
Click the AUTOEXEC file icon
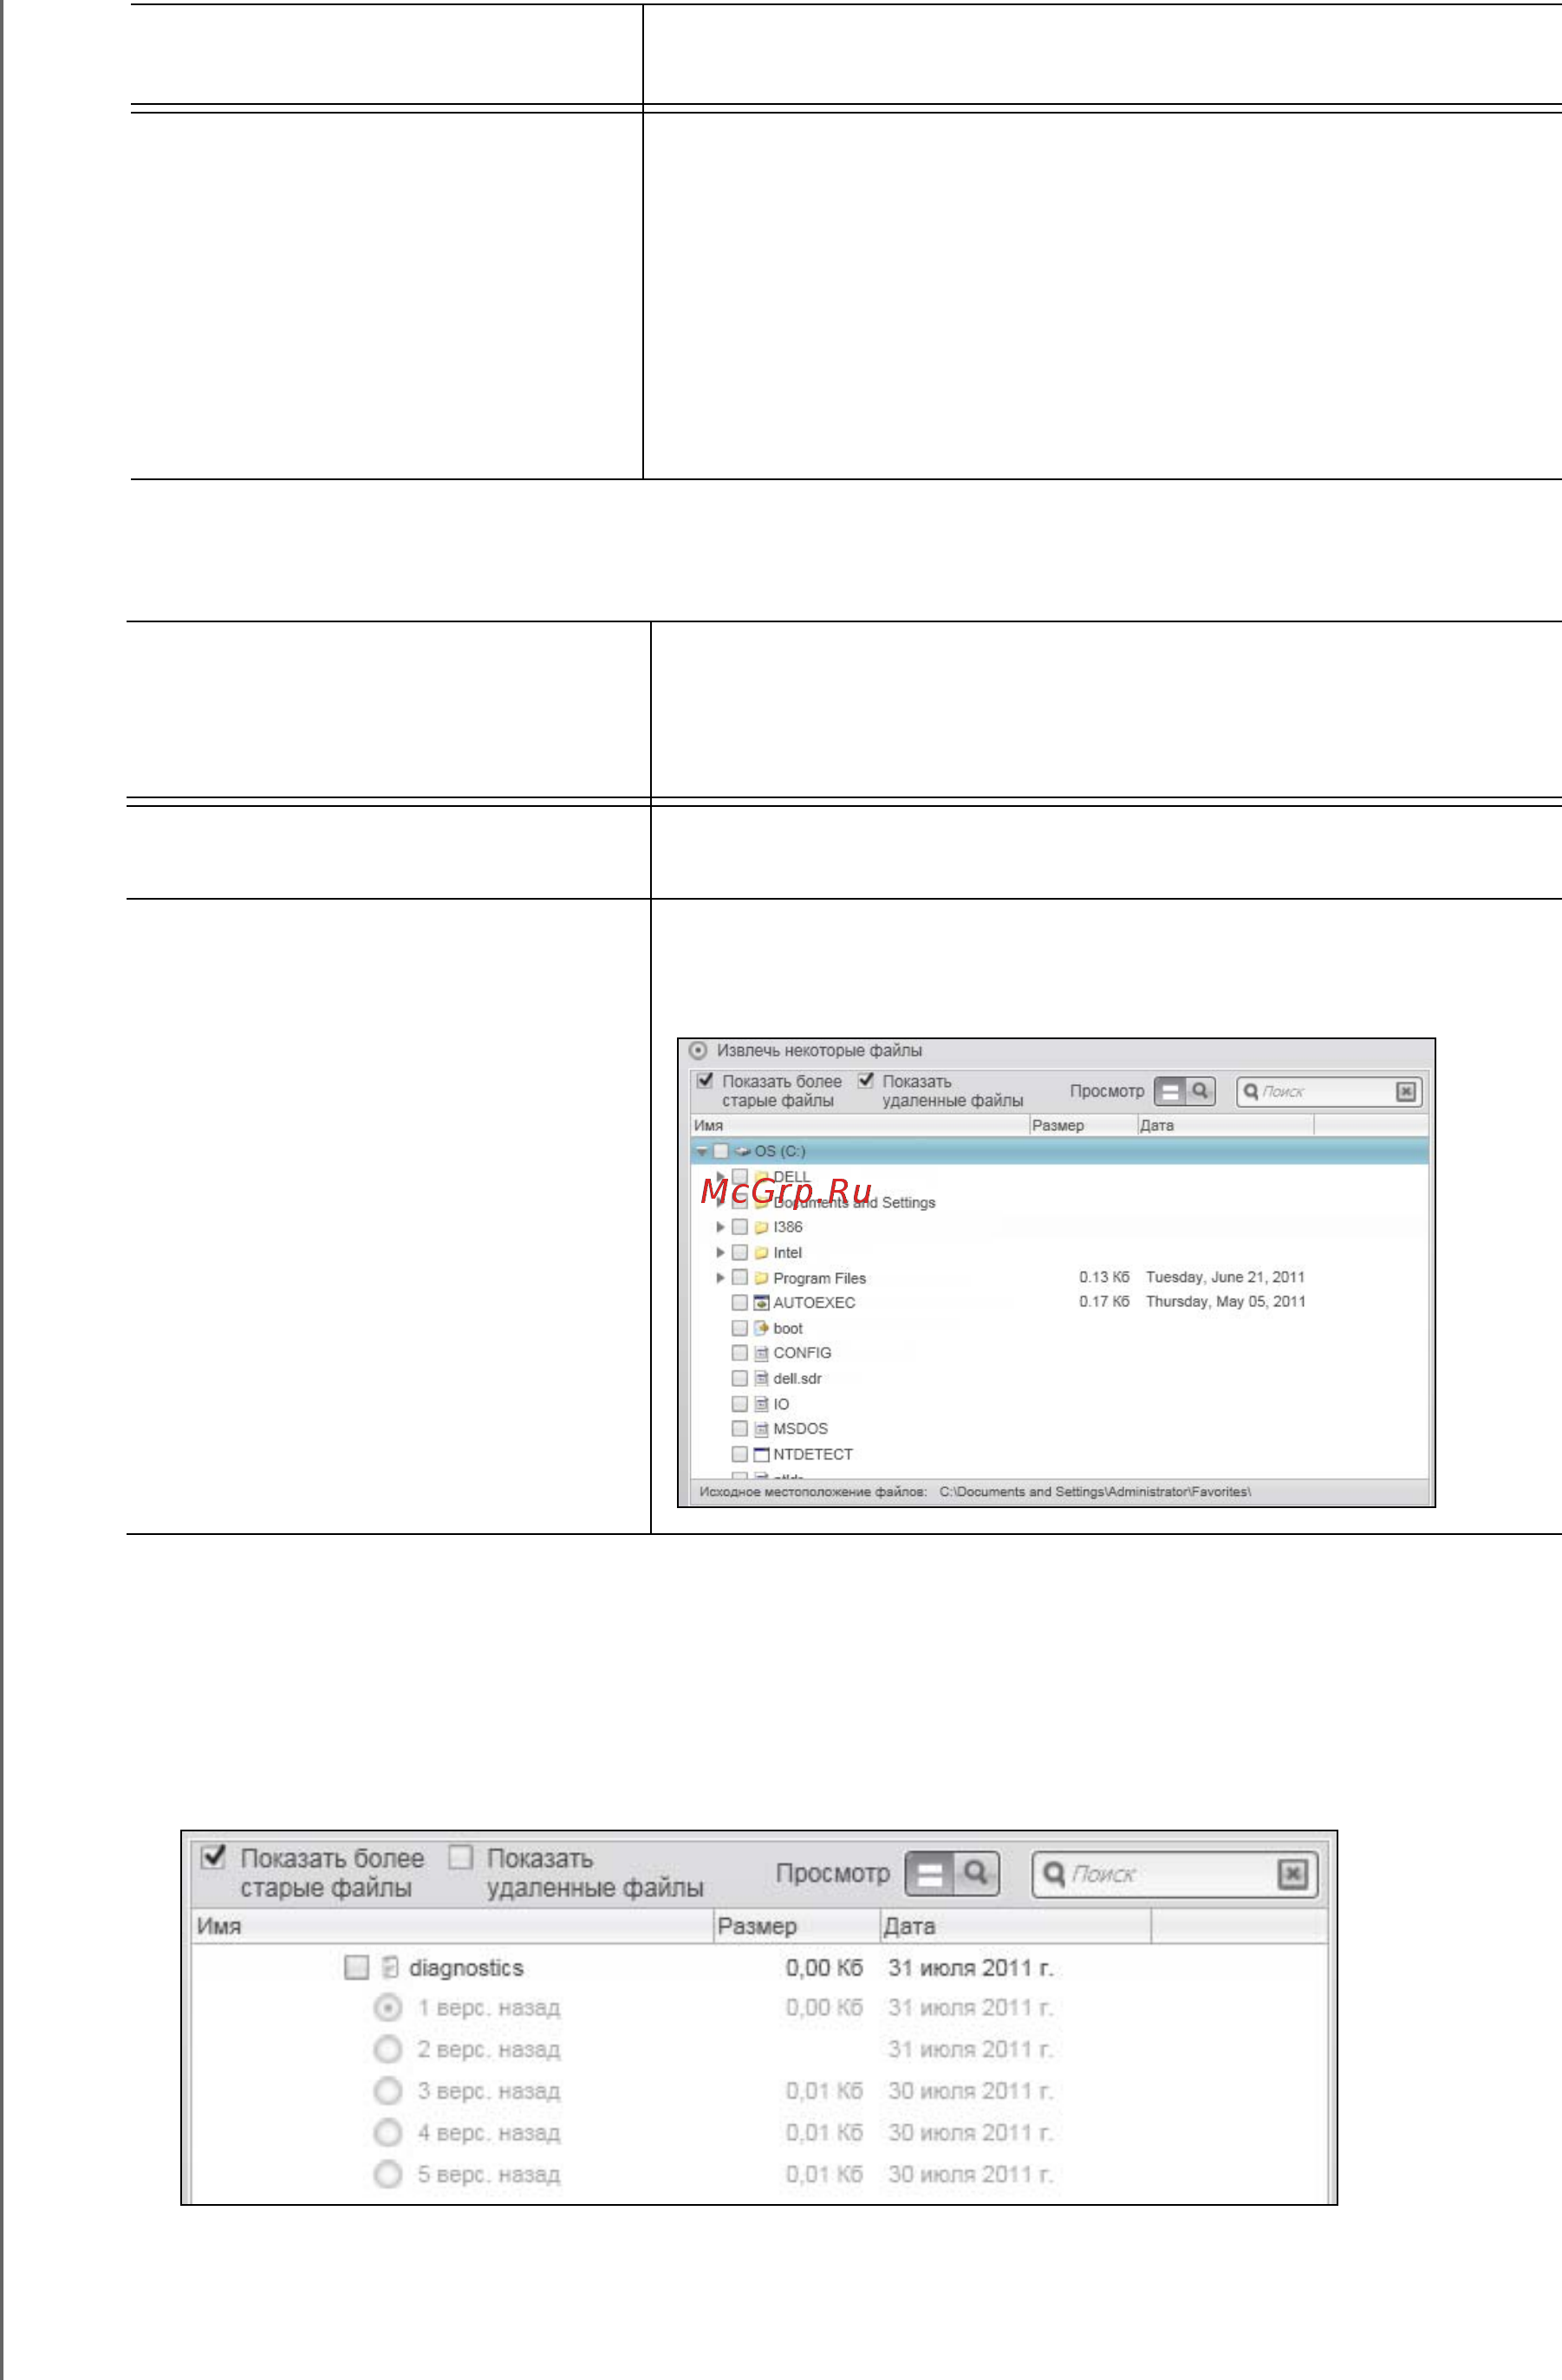tap(761, 1303)
